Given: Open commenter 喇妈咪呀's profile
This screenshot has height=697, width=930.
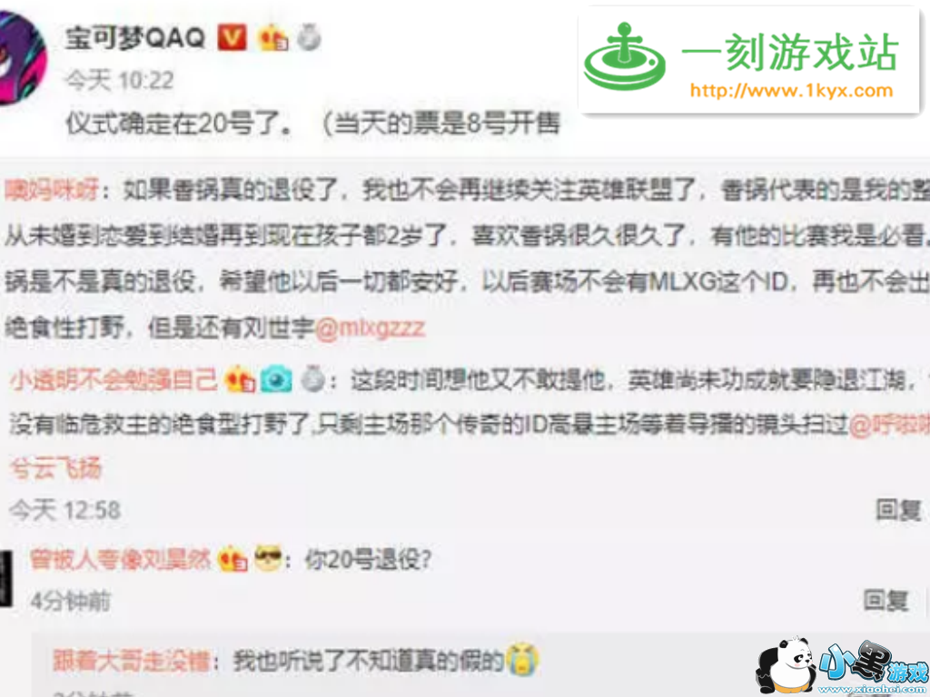Looking at the screenshot, I should 51,191.
